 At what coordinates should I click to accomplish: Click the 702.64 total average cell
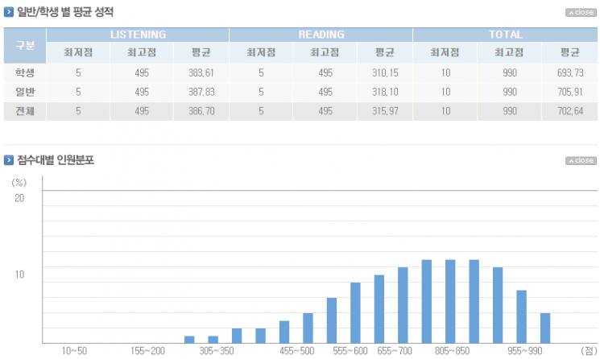570,111
